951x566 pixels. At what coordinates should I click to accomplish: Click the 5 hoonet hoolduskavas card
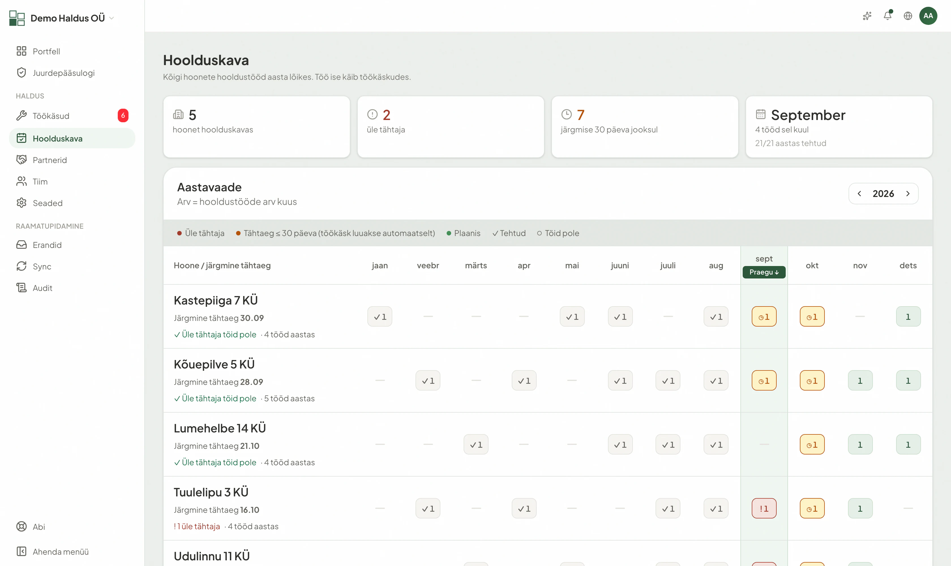click(257, 127)
